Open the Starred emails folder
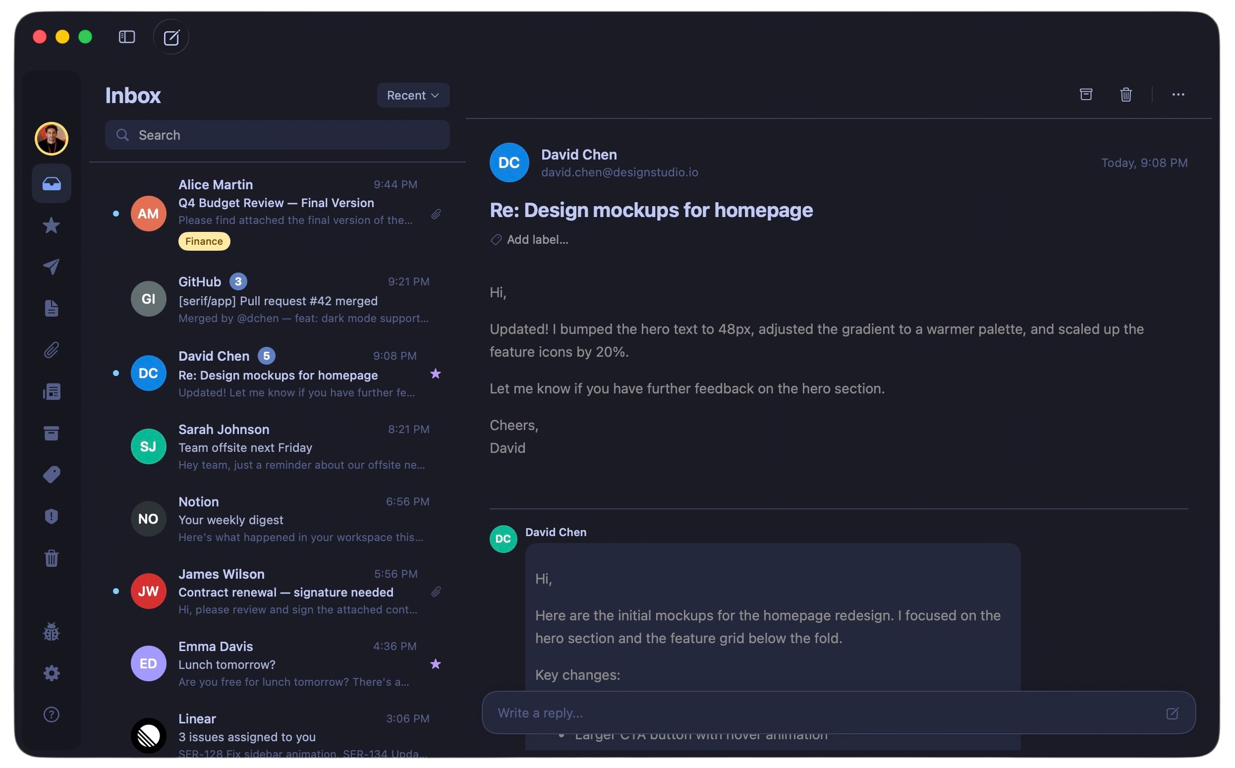The height and width of the screenshot is (768, 1235). coord(51,225)
